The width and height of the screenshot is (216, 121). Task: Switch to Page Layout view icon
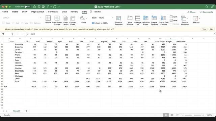click(x=65, y=20)
